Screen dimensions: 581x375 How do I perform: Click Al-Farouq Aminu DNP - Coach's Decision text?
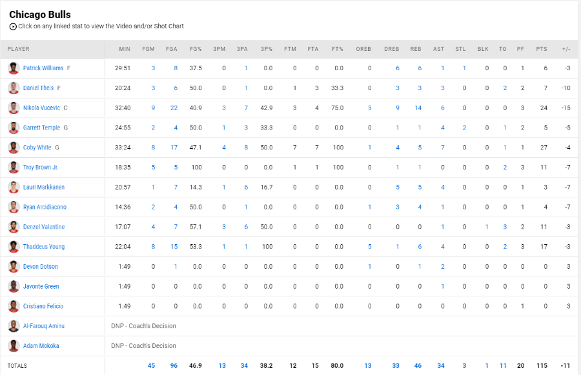point(143,326)
